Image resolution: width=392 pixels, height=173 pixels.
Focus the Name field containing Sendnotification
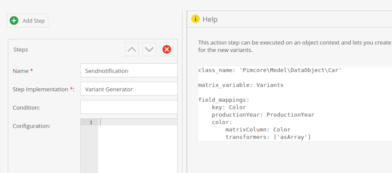[129, 71]
